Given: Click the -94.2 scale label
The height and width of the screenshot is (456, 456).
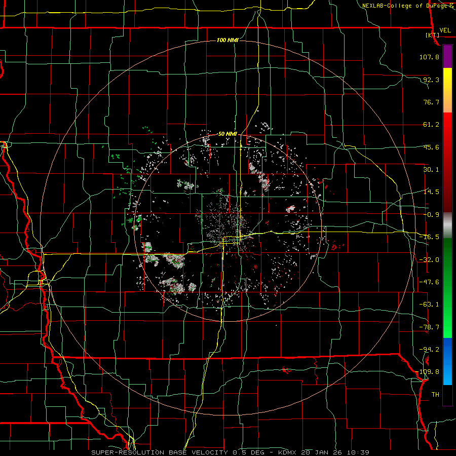Looking at the screenshot, I should coord(429,350).
